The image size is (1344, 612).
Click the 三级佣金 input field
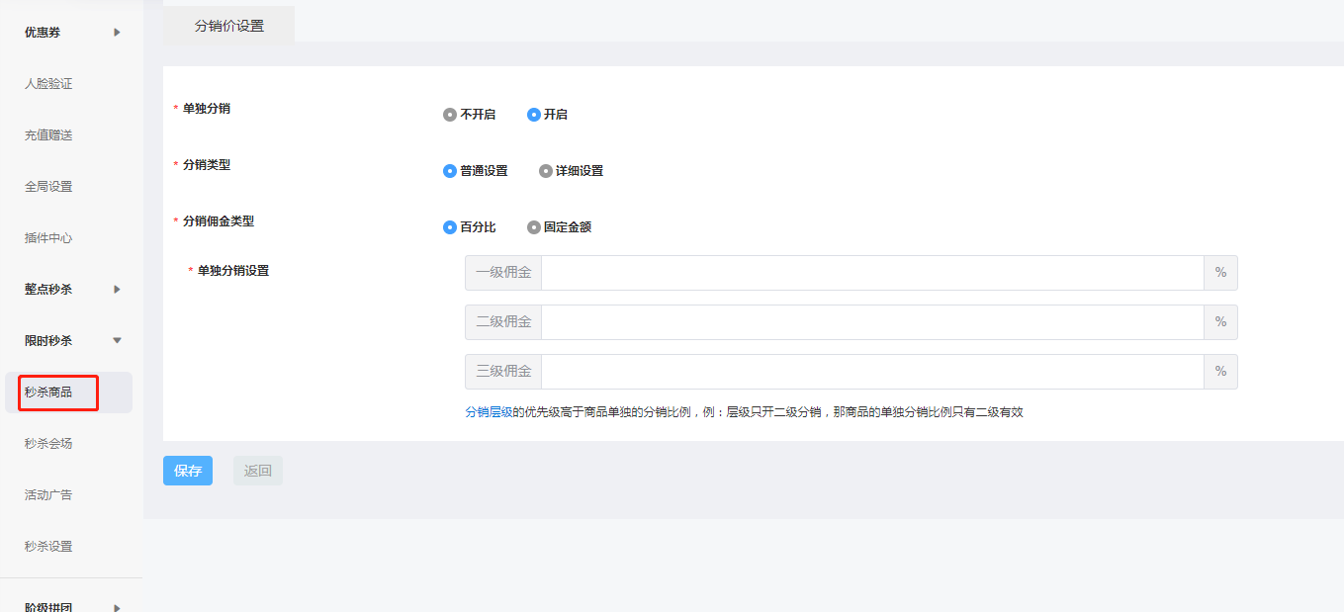[x=871, y=372]
